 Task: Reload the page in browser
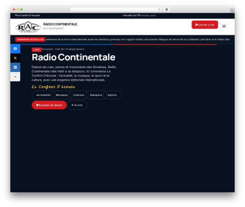[159, 9]
